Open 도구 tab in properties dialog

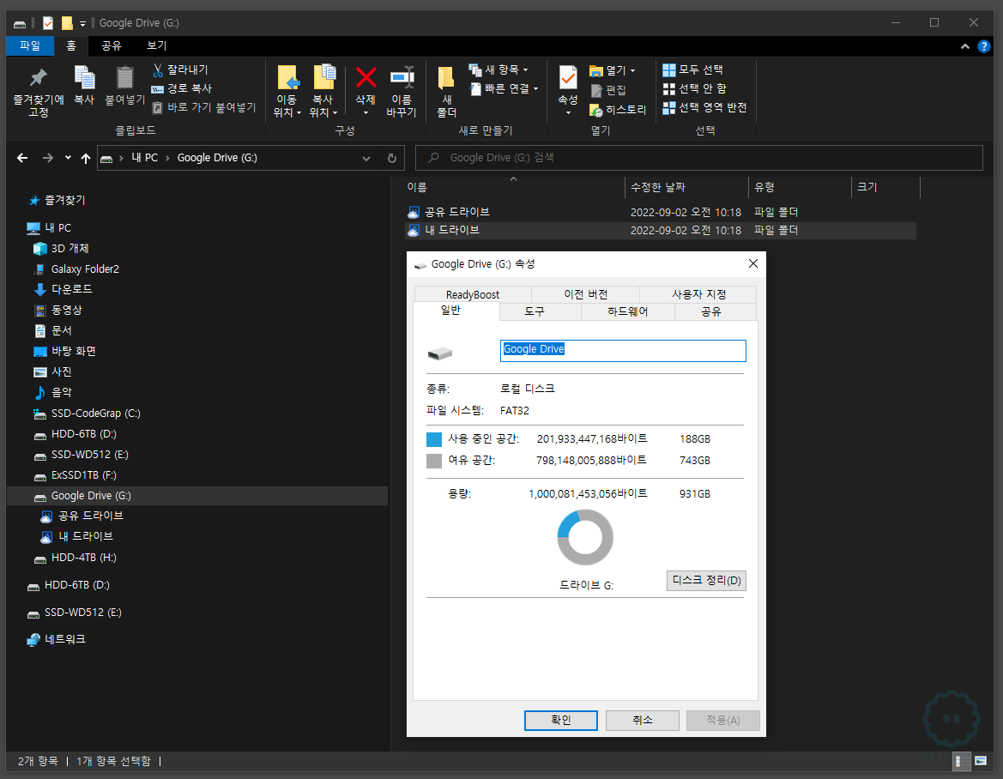click(x=541, y=311)
